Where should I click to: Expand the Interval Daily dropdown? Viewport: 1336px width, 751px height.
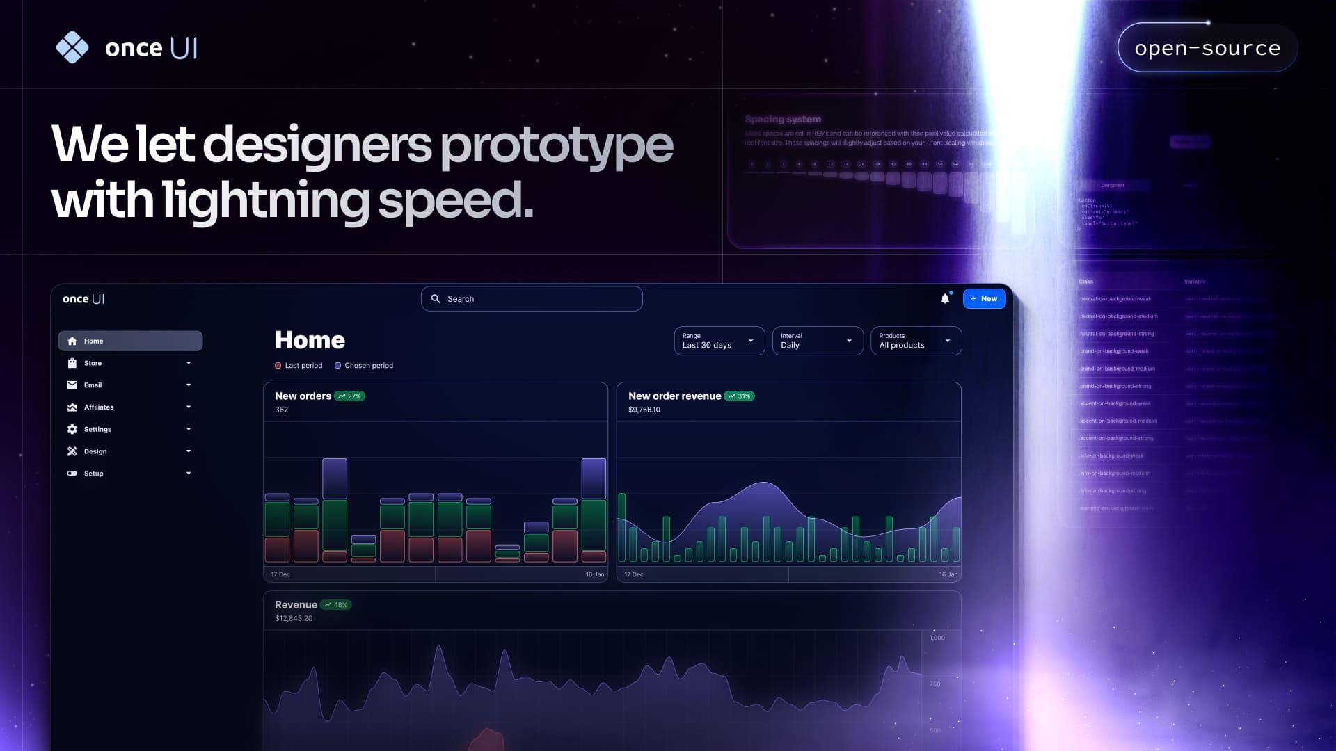(817, 340)
